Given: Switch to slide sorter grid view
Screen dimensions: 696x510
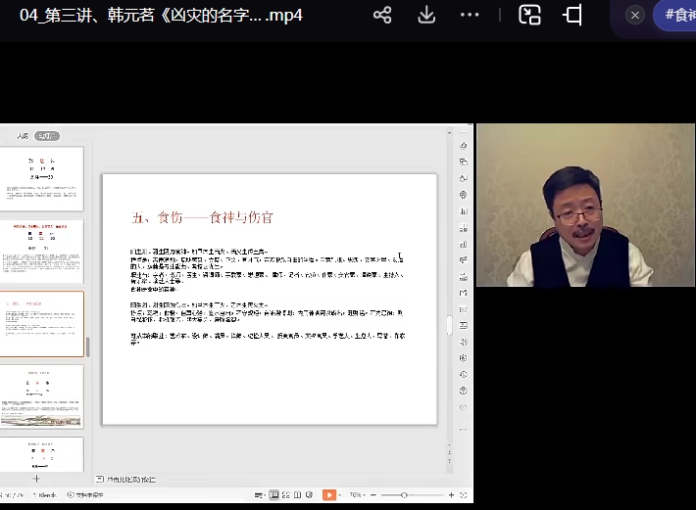Looking at the screenshot, I should click(286, 495).
